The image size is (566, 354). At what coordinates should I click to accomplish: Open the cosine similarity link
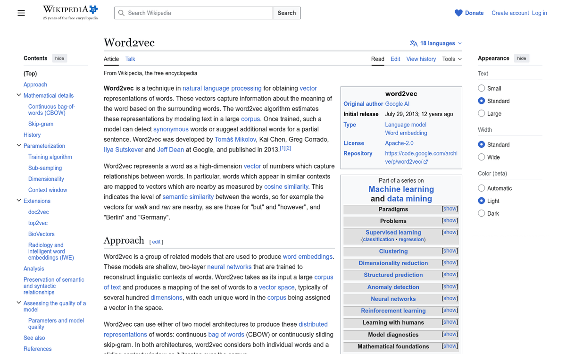(x=286, y=186)
